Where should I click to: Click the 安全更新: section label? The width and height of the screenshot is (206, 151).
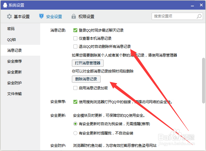(58, 116)
